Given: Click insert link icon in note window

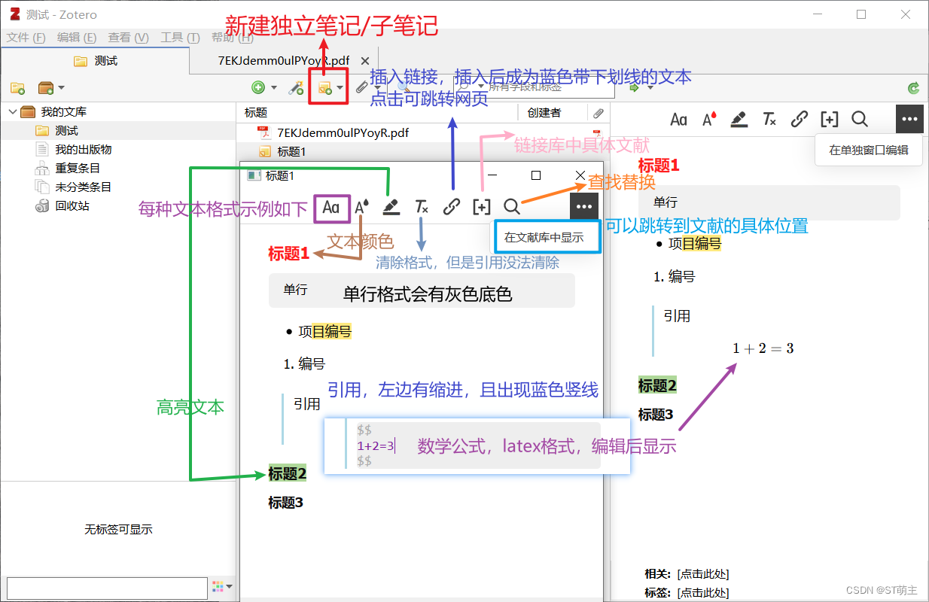Looking at the screenshot, I should [452, 207].
